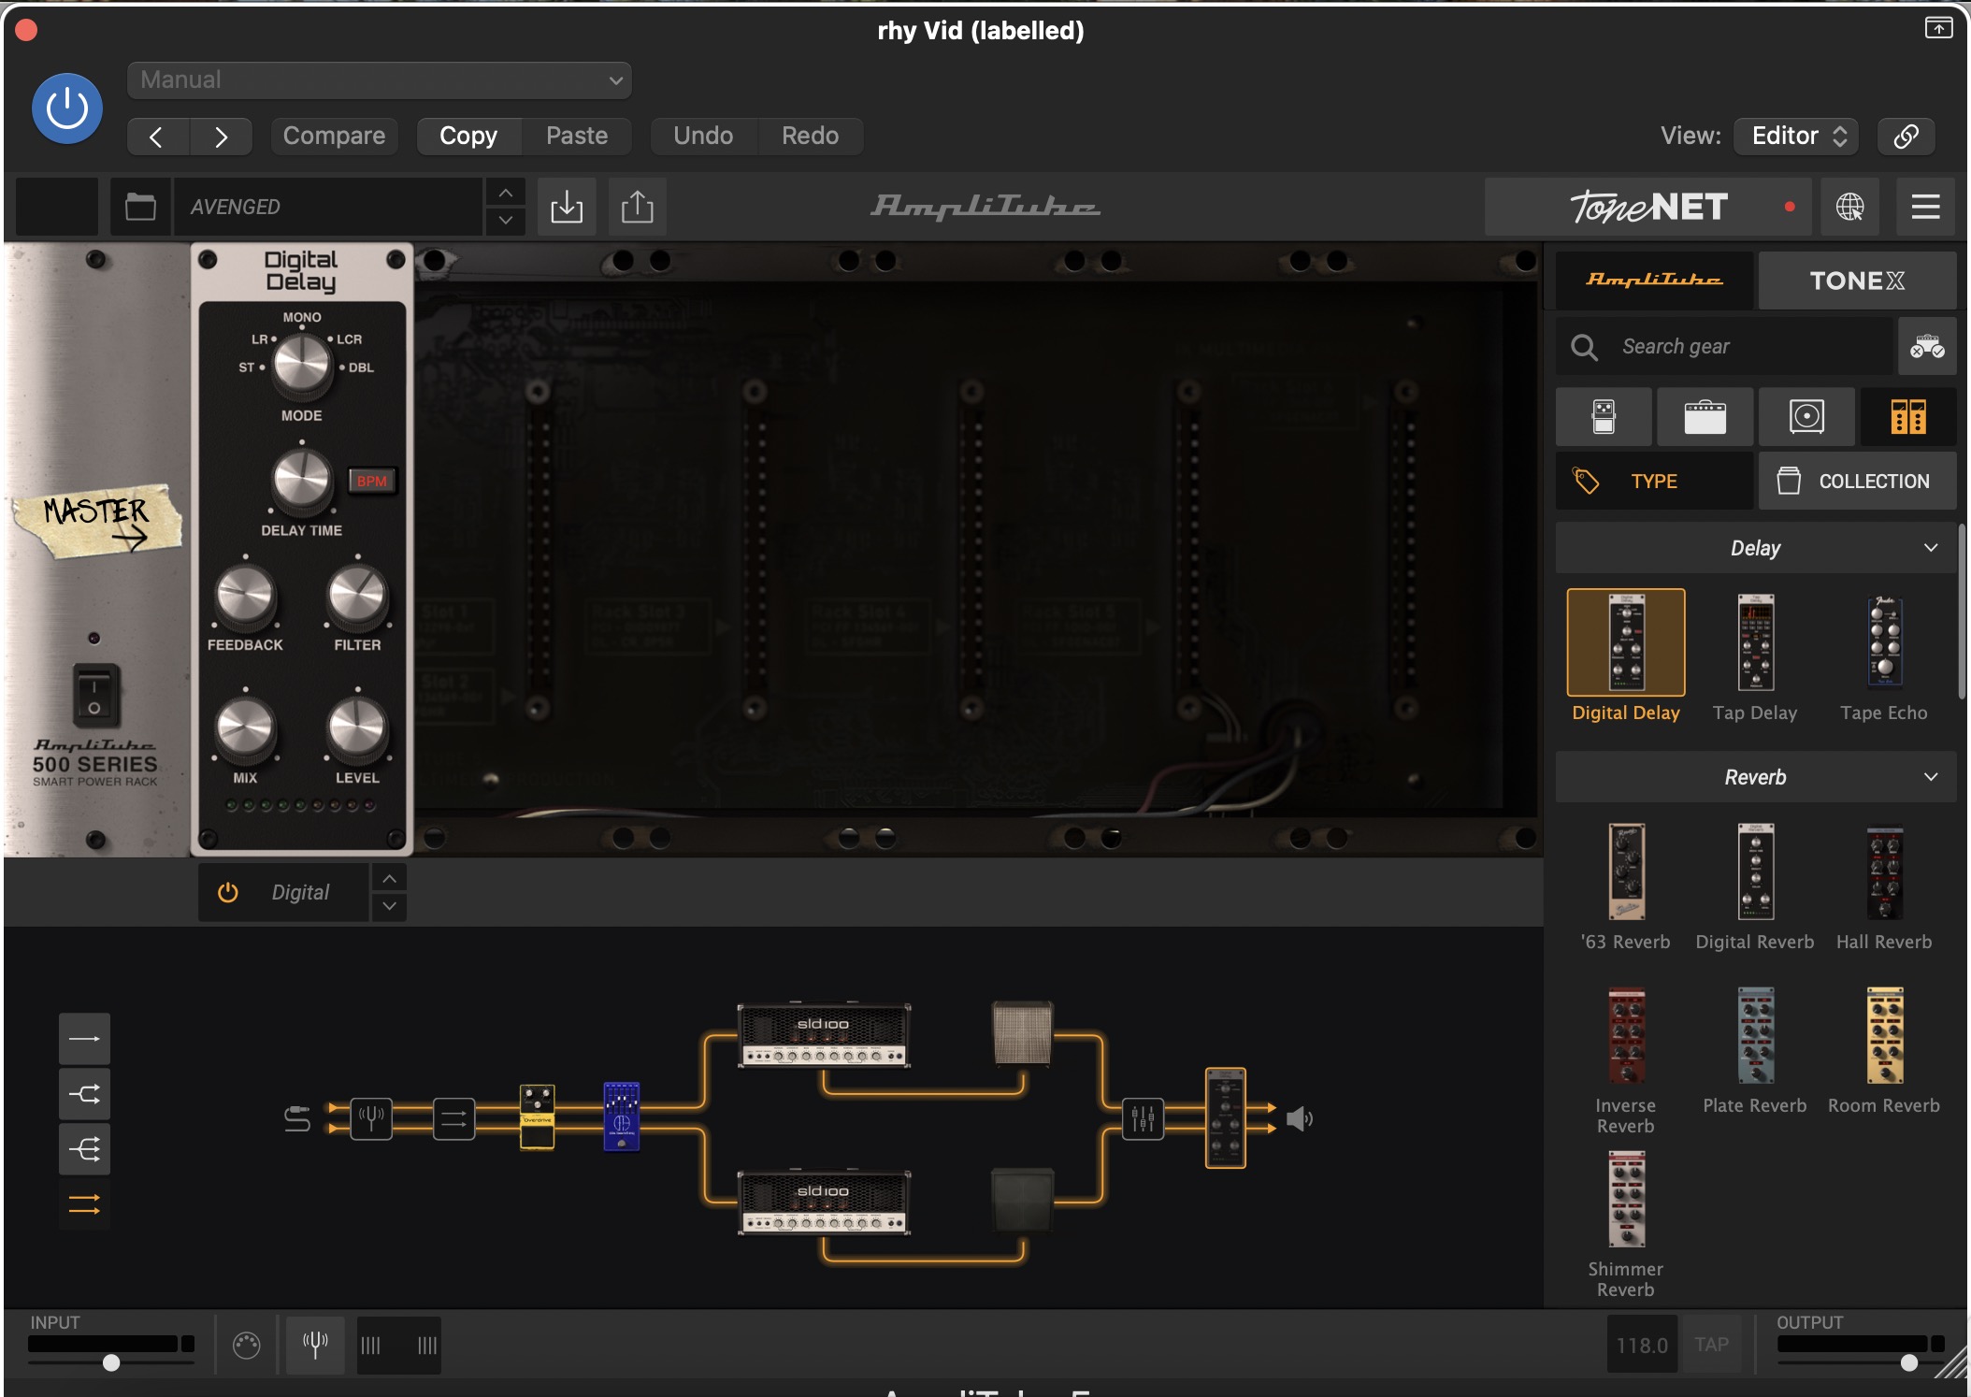This screenshot has width=1971, height=1397.
Task: Open the View Editor dropdown
Action: pos(1796,136)
